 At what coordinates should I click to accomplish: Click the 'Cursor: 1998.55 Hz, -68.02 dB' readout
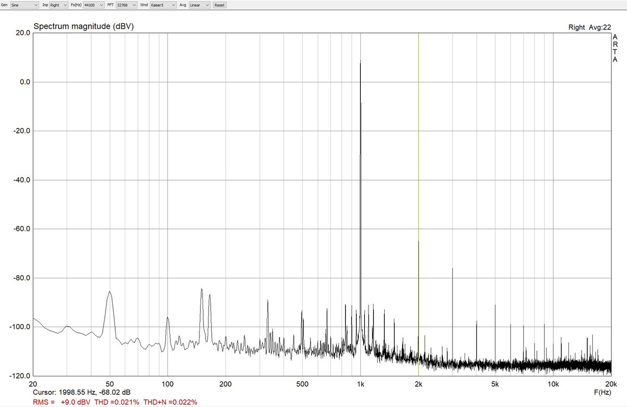[81, 393]
